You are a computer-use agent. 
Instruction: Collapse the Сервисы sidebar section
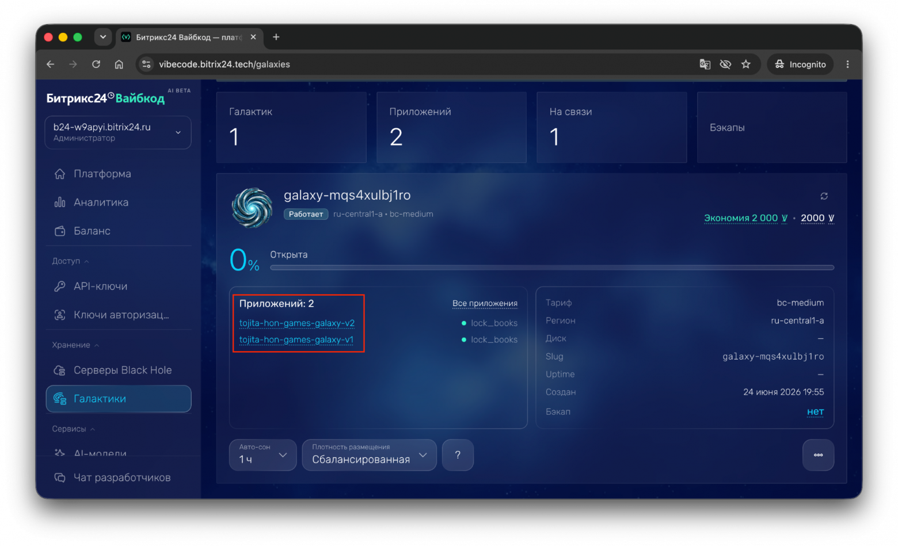coord(73,429)
